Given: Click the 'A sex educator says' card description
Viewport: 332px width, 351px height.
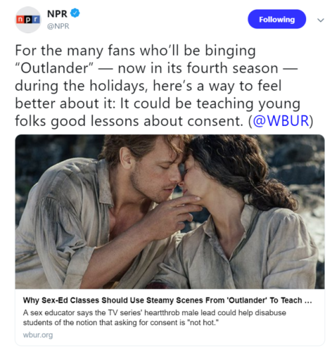Looking at the screenshot, I should coord(154,318).
